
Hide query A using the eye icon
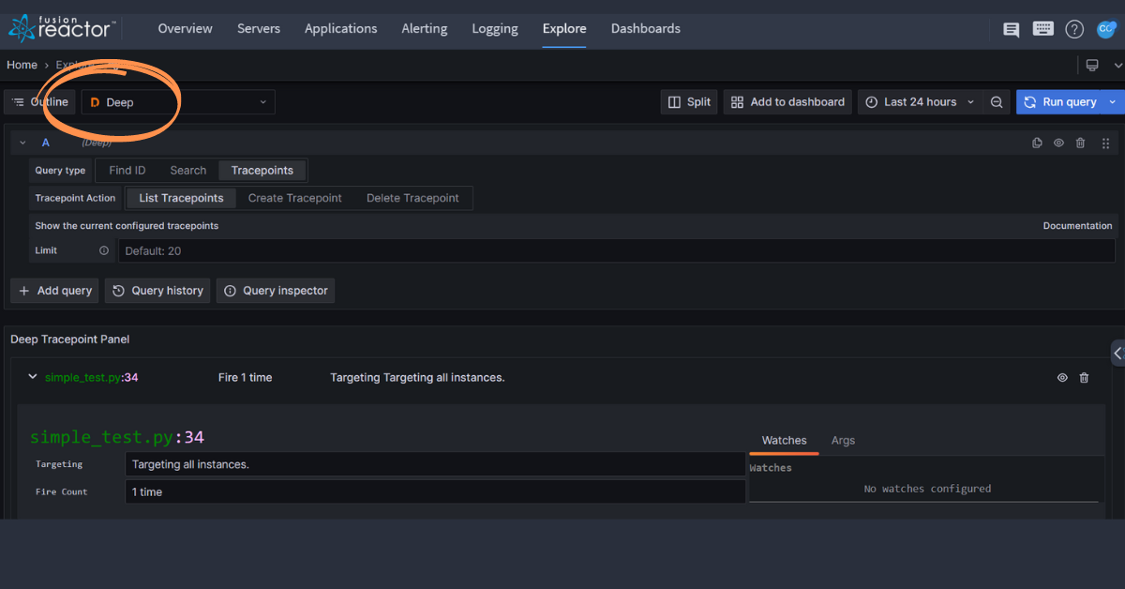(1058, 143)
